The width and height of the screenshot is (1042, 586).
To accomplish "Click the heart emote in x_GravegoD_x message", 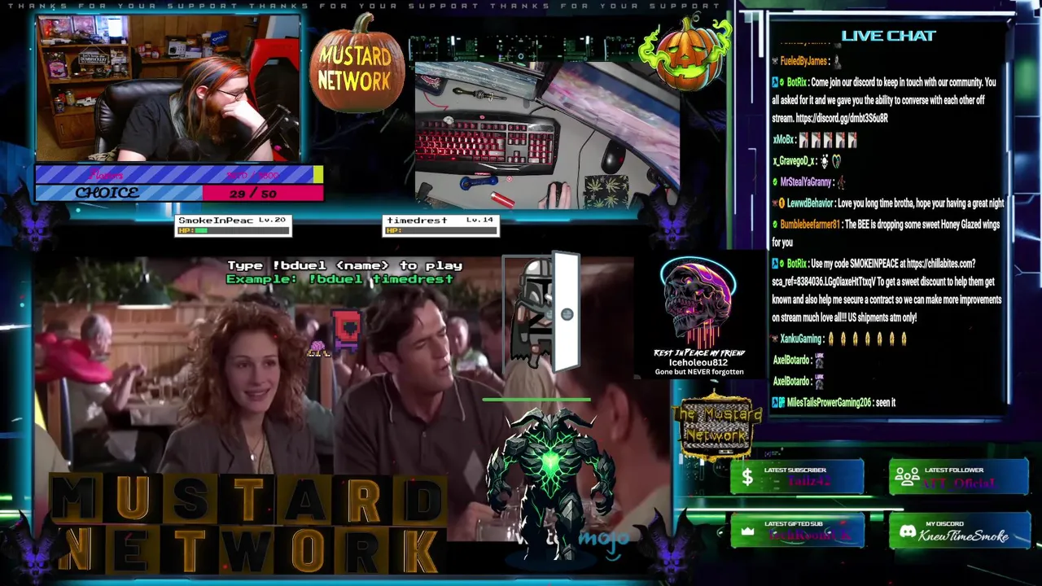I will (x=836, y=161).
